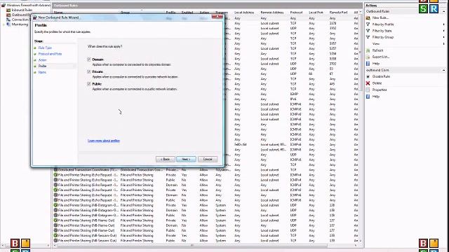Open Connection Security Rules node icon
449x252 pixels.
(8, 20)
